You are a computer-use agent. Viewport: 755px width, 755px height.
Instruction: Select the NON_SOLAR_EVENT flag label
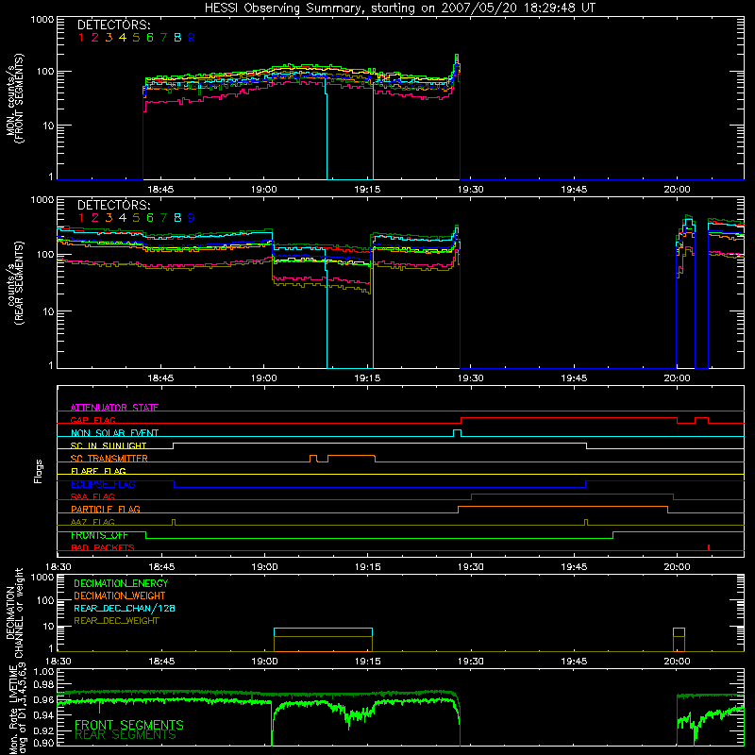pyautogui.click(x=114, y=433)
